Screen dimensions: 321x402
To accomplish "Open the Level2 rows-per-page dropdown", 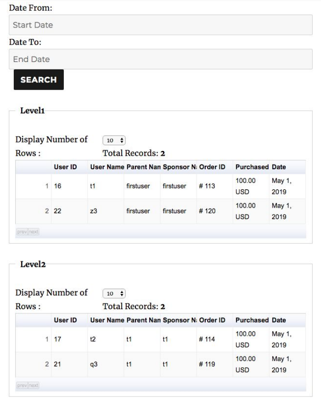I will coord(114,293).
